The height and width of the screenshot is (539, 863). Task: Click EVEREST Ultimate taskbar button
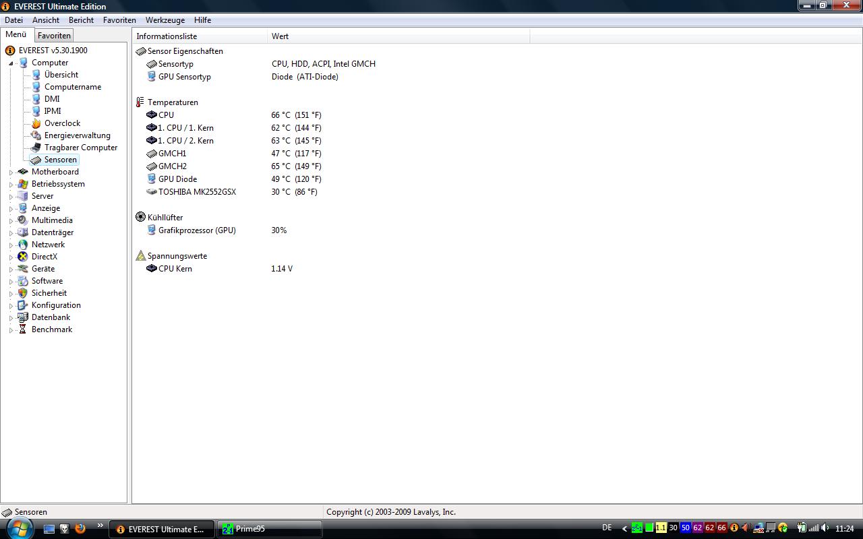click(x=162, y=529)
